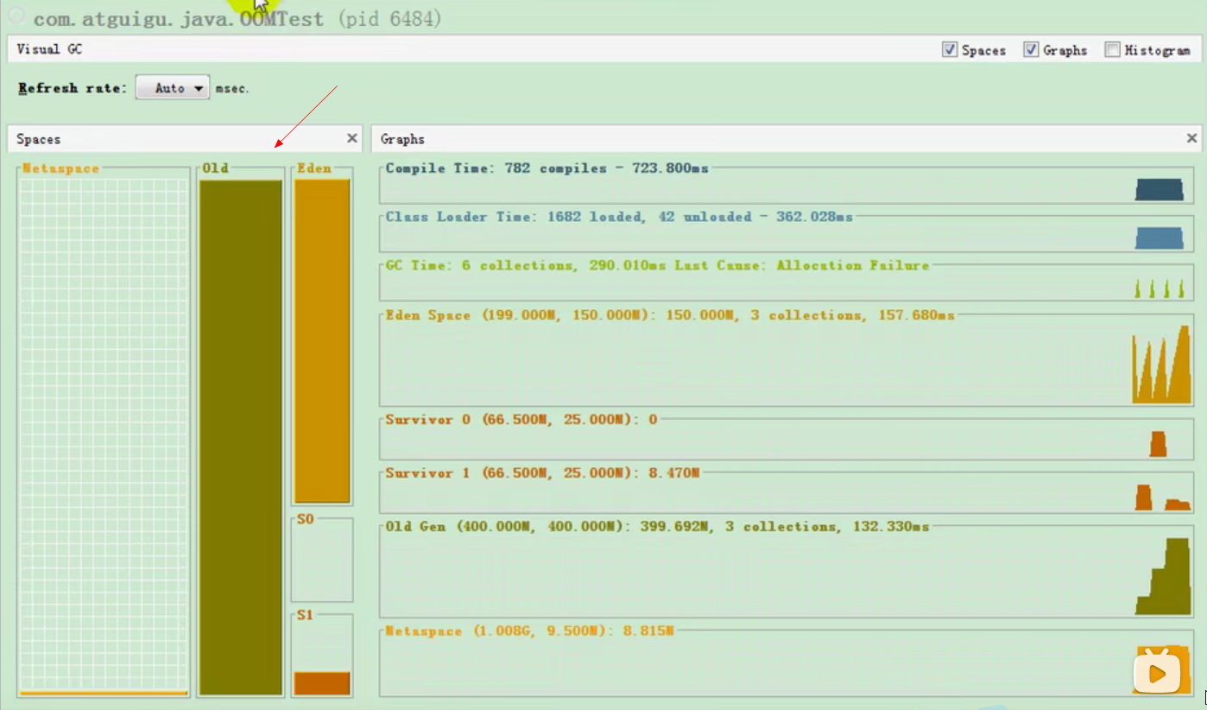The height and width of the screenshot is (710, 1207).
Task: Select the Visual GC tab title
Action: (50, 49)
